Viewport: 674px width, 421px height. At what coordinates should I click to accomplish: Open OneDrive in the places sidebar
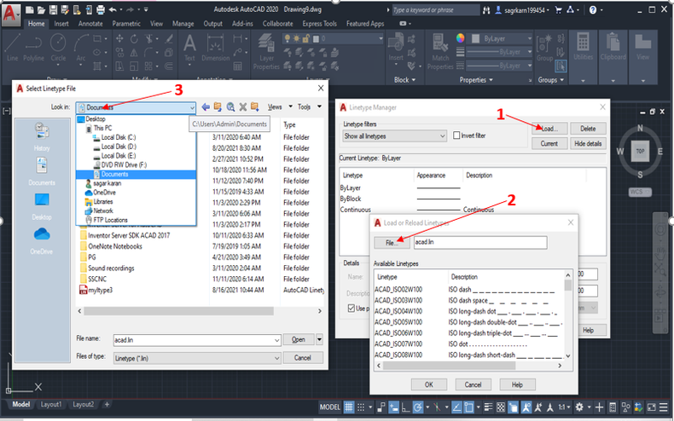(42, 240)
